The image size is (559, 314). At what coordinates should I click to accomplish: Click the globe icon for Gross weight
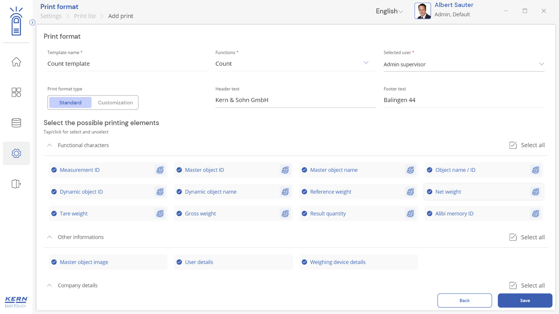point(285,214)
